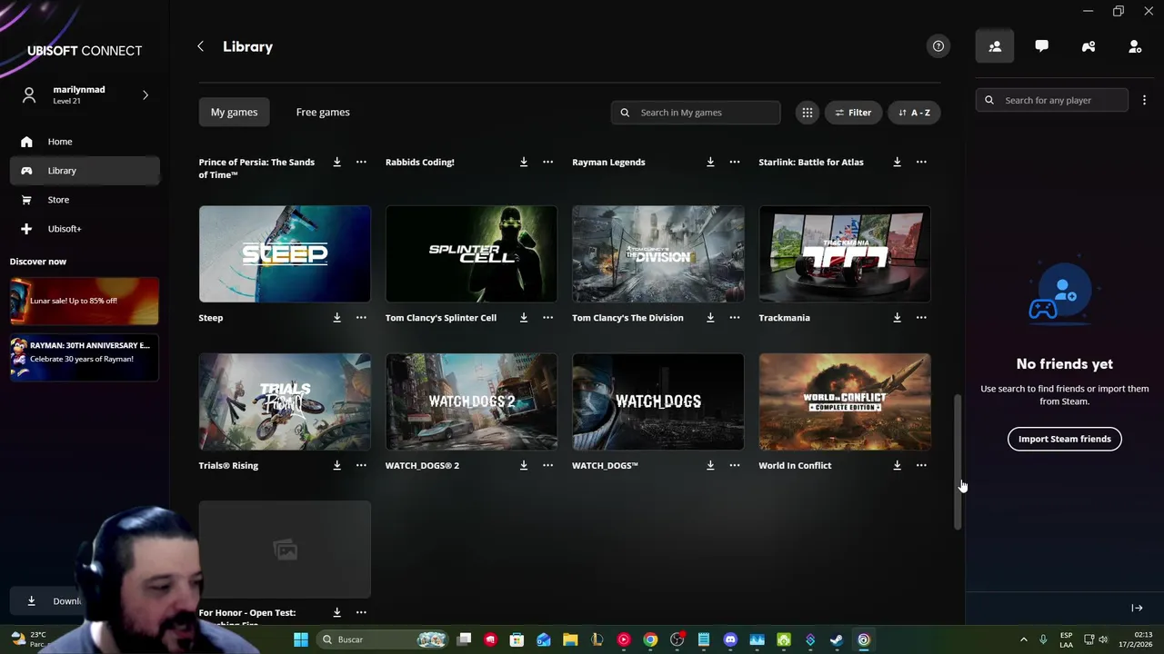Open Steep game cover thumbnail
The height and width of the screenshot is (654, 1164).
pos(285,253)
